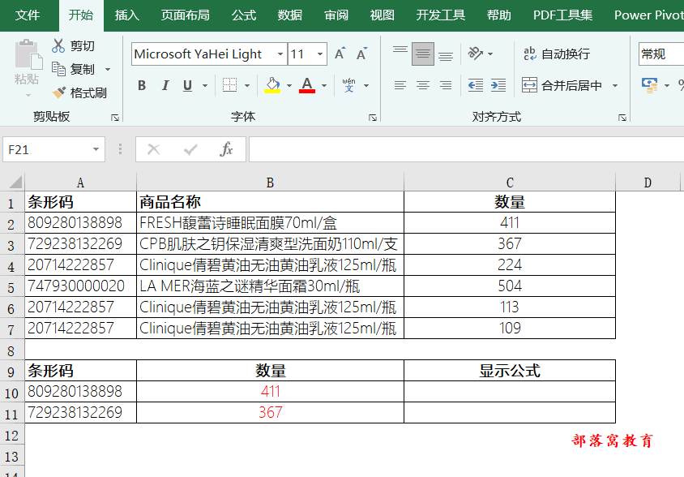Toggle underline formatting (U)
The width and height of the screenshot is (684, 477).
click(187, 85)
